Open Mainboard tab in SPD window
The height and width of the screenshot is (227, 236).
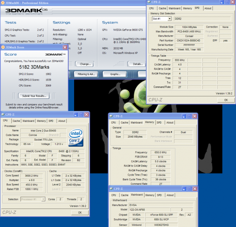pos(174,8)
